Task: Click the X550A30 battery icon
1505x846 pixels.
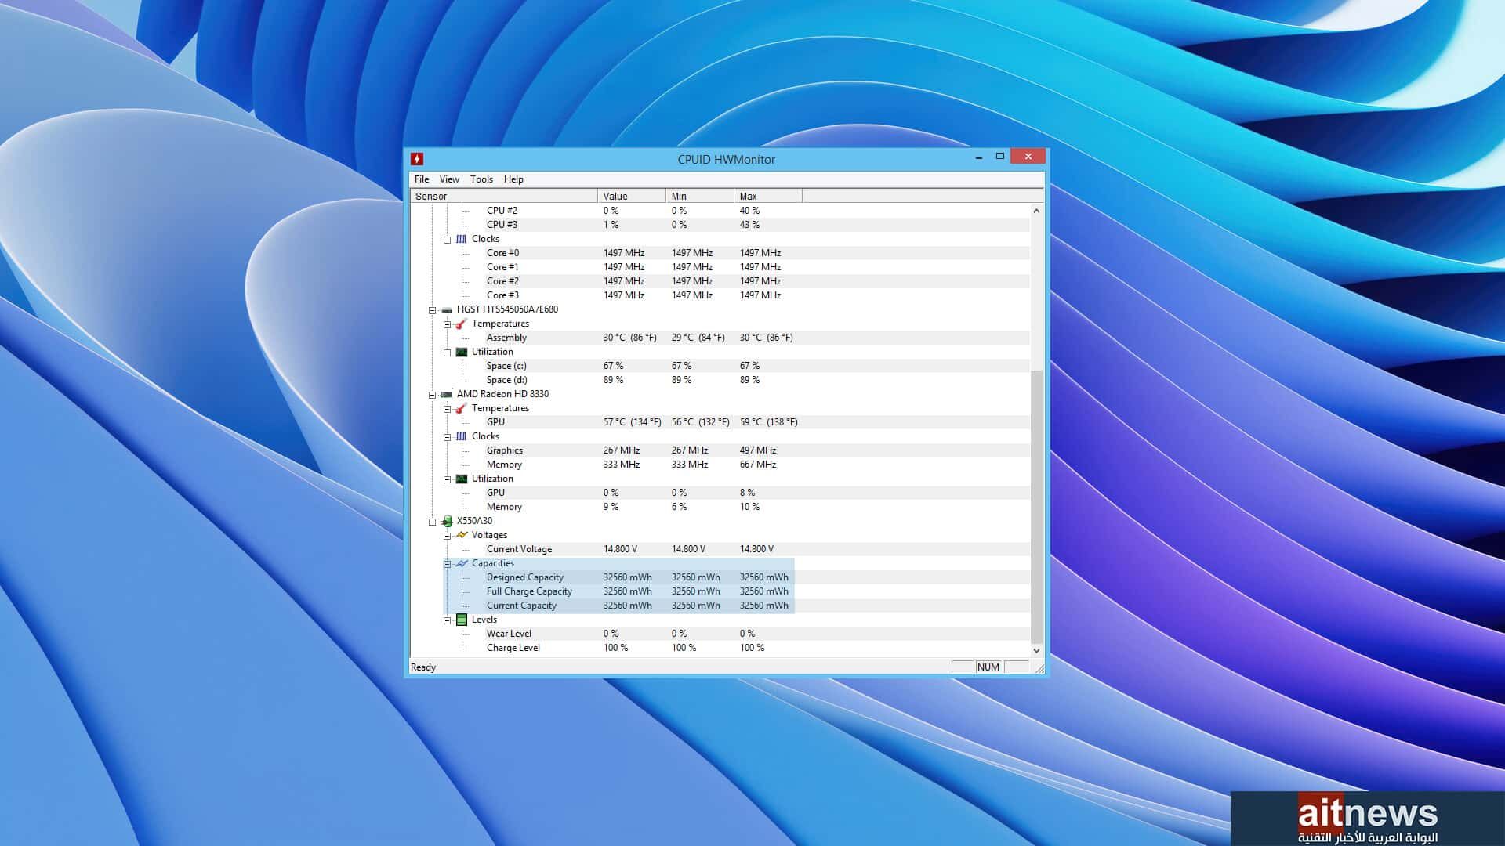Action: pyautogui.click(x=447, y=521)
